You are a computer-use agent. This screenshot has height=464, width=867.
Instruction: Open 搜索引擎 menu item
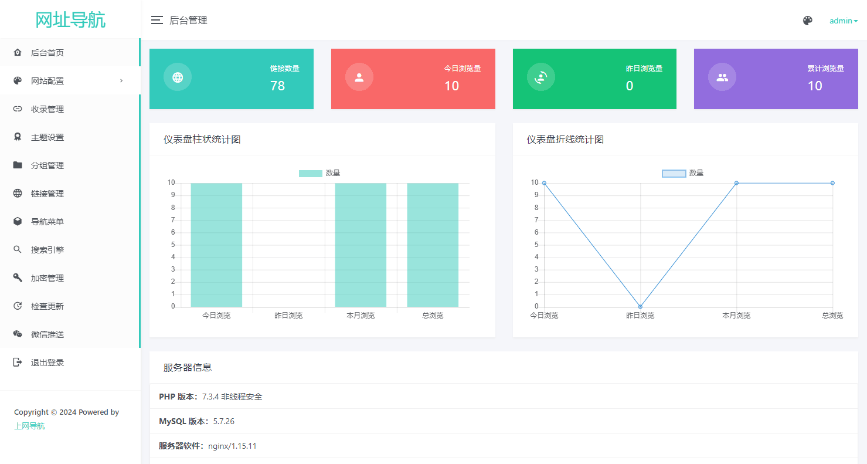click(x=70, y=250)
